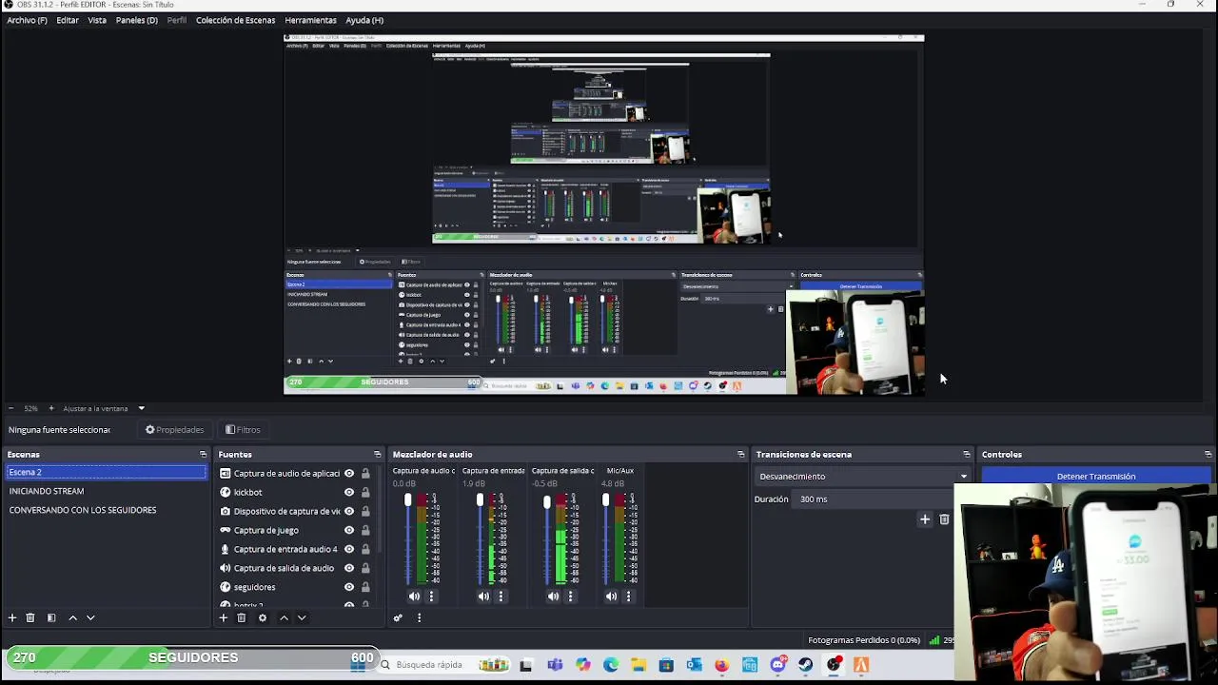1218x685 pixels.
Task: Open Colección de Escenas menu
Action: point(236,20)
